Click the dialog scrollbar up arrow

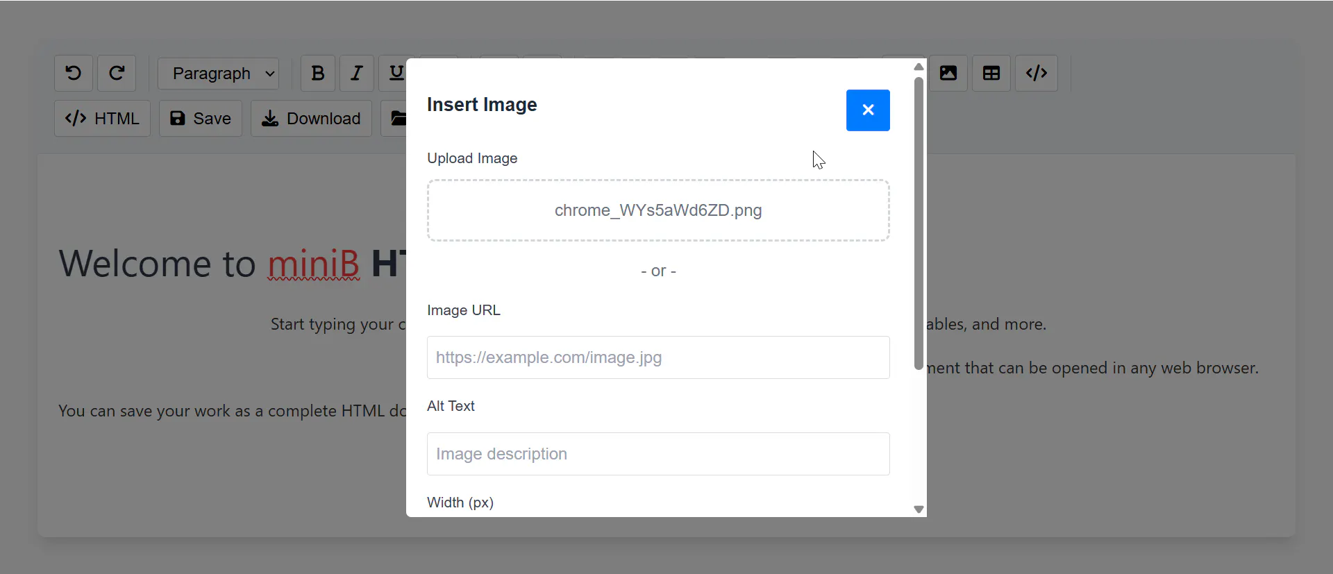coord(919,67)
